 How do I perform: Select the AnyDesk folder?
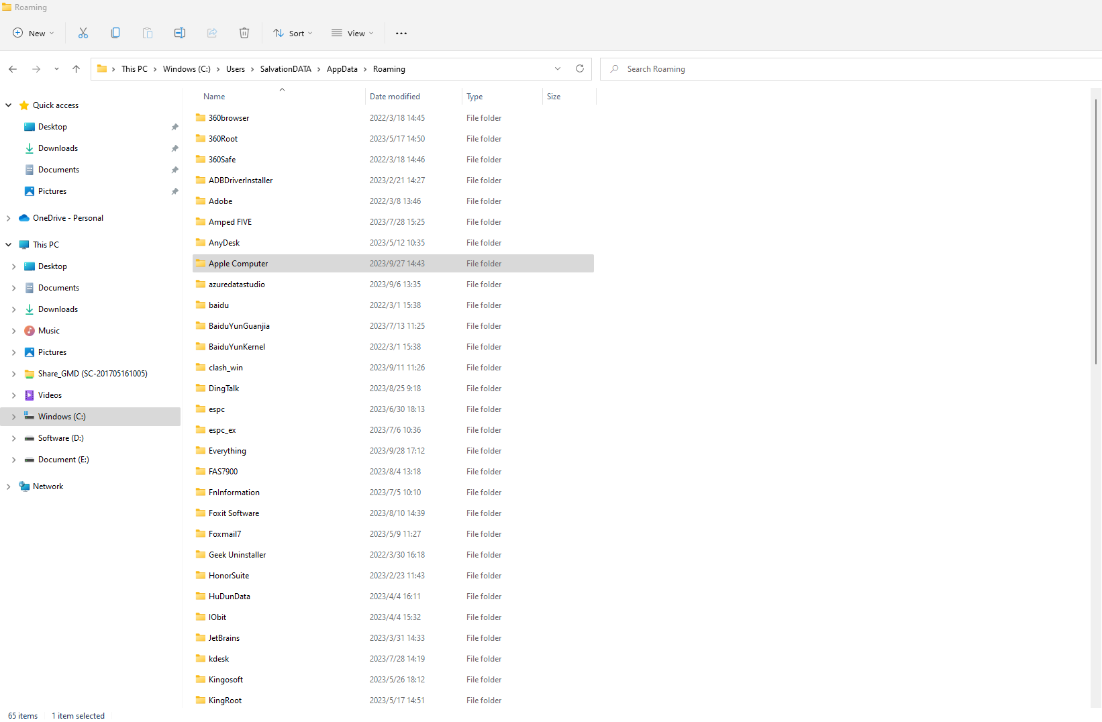[x=393, y=243]
